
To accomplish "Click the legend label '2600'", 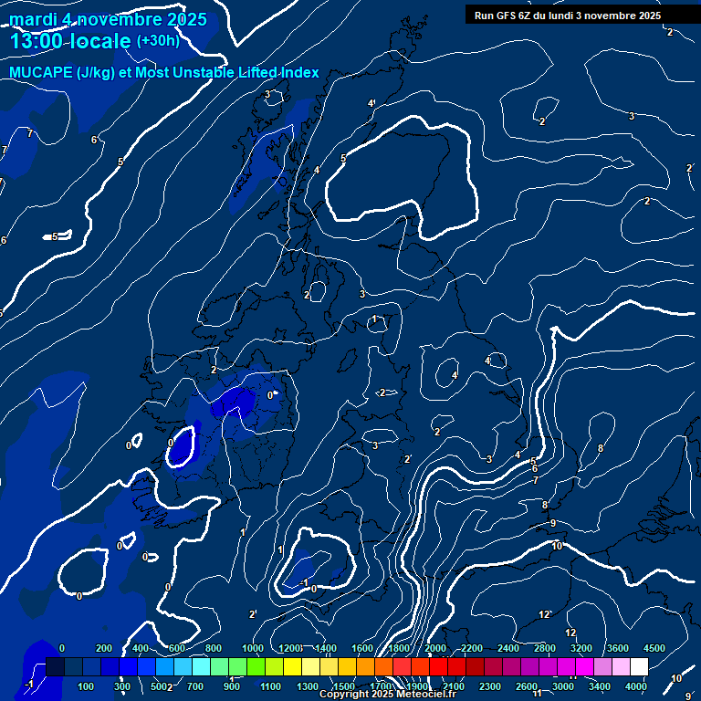I will pyautogui.click(x=526, y=686).
